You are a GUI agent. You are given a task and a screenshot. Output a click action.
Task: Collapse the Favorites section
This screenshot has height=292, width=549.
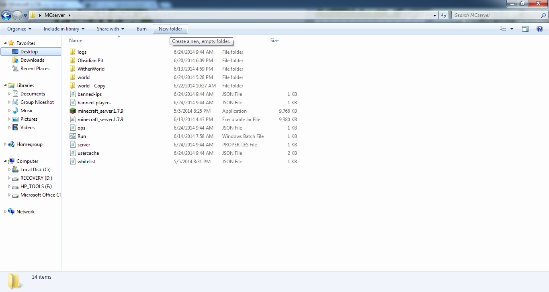5,43
